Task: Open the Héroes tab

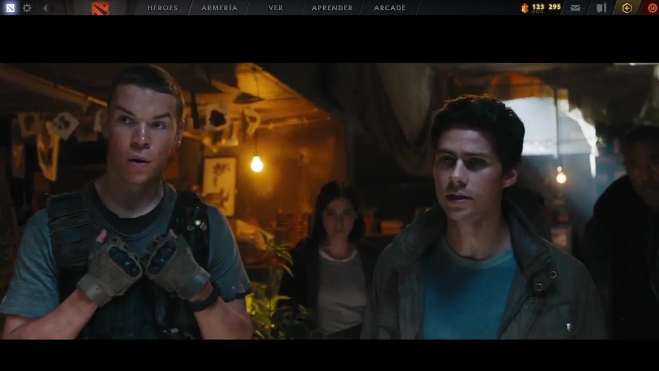Action: click(x=162, y=8)
